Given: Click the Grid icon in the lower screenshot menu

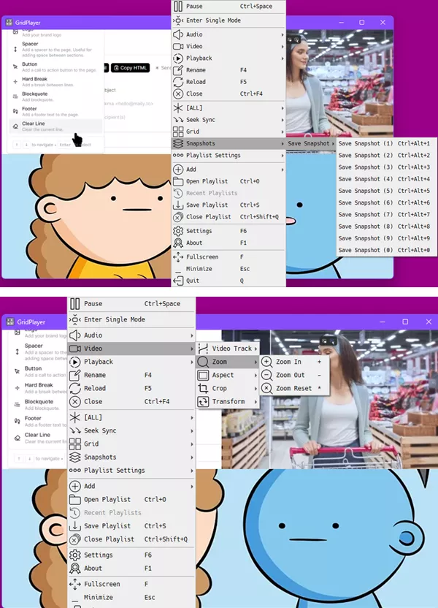Looking at the screenshot, I should [x=74, y=444].
